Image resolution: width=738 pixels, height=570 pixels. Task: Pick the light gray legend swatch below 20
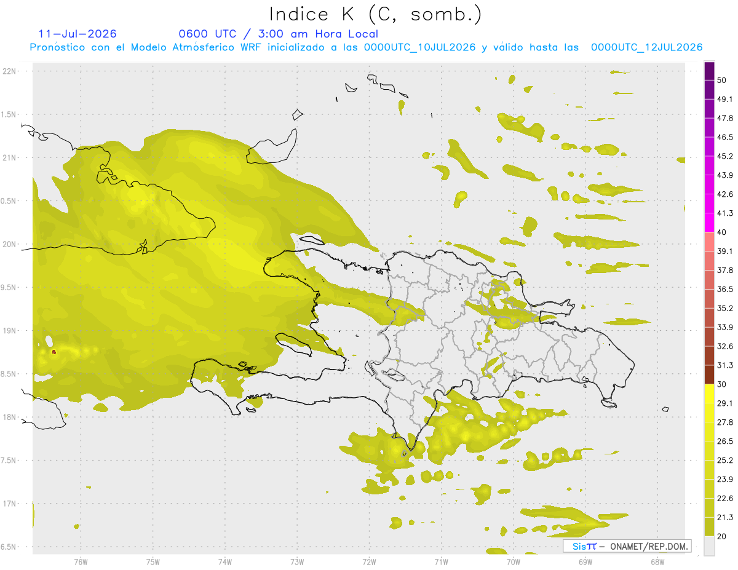pyautogui.click(x=709, y=546)
